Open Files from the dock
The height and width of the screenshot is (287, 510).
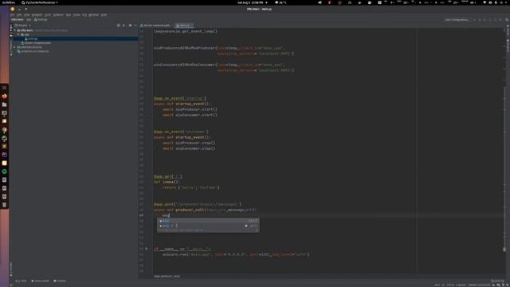(4, 104)
